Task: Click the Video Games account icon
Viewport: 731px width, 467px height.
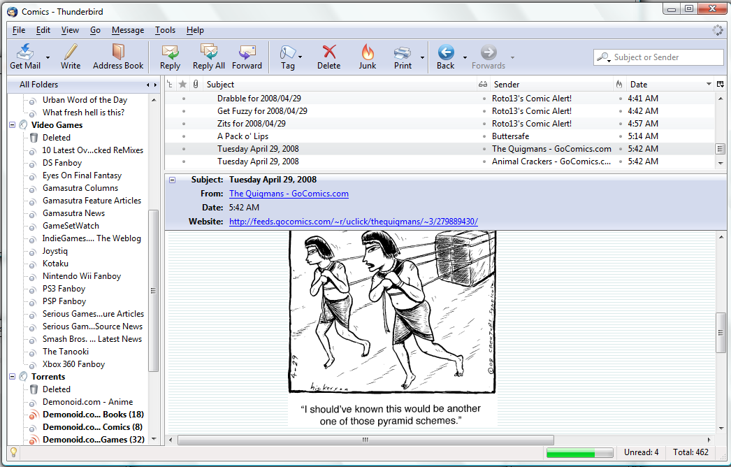Action: click(x=23, y=125)
